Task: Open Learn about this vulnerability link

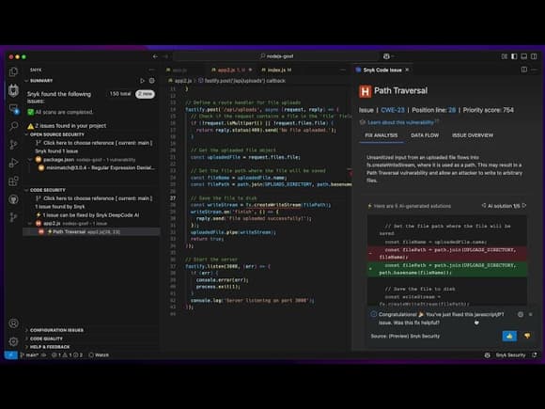Action: pyautogui.click(x=400, y=122)
